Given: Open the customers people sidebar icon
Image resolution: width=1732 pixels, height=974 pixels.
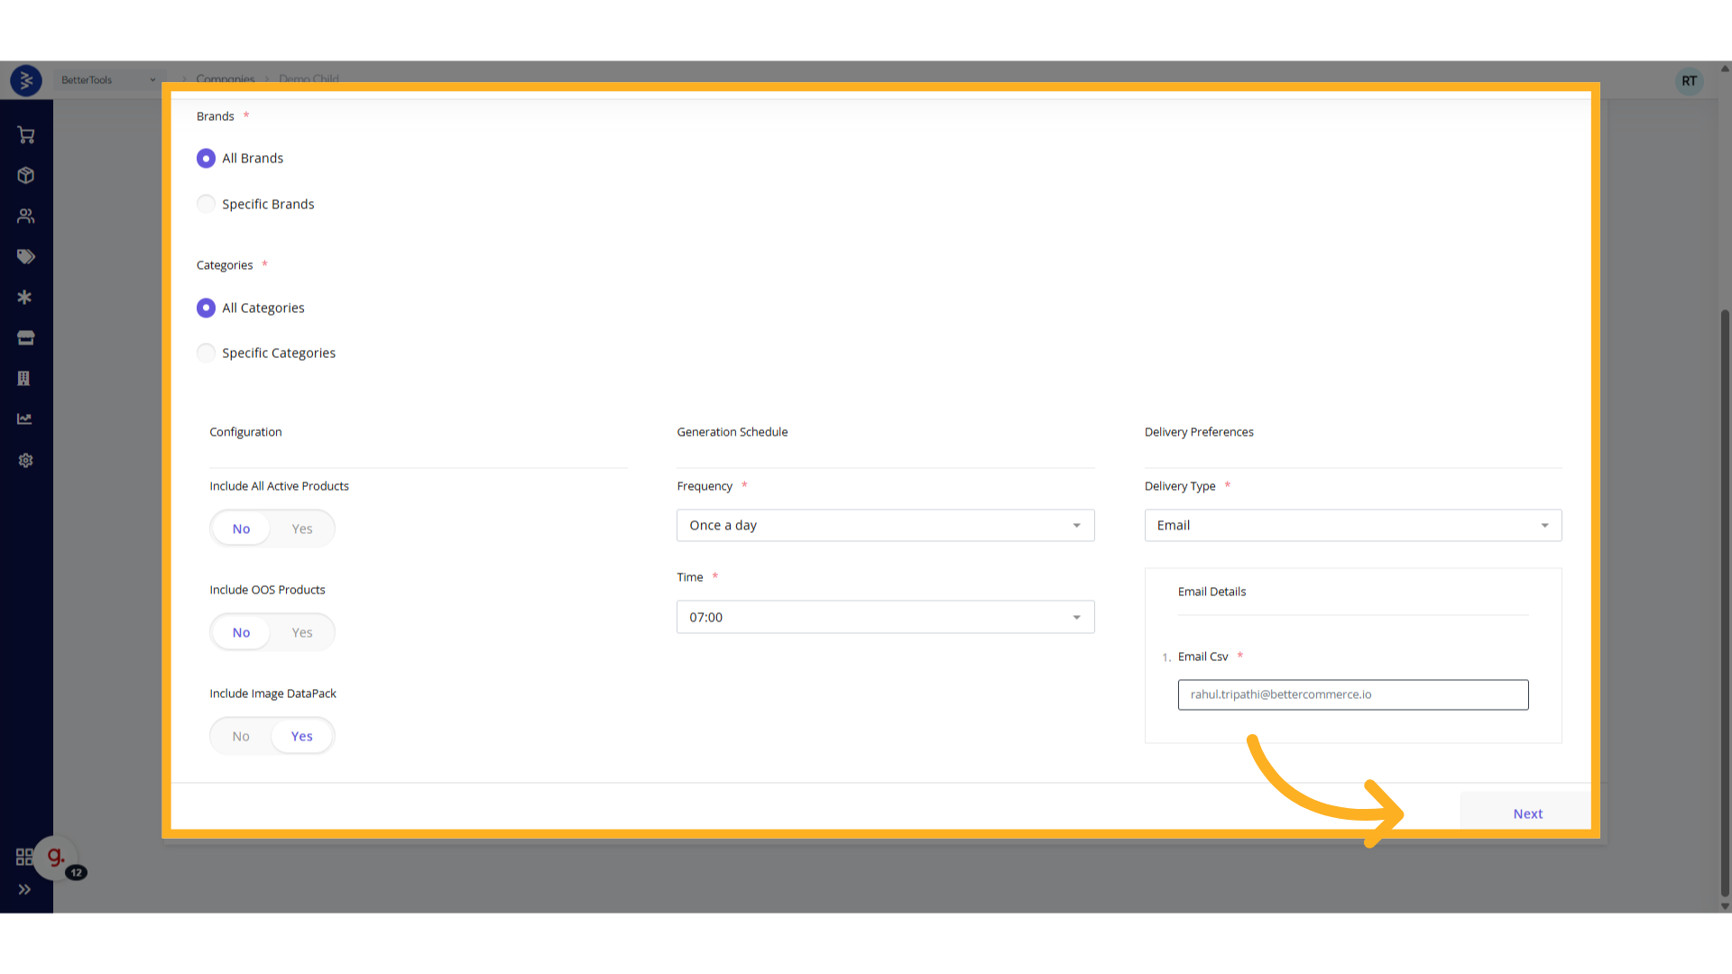Looking at the screenshot, I should [x=25, y=216].
